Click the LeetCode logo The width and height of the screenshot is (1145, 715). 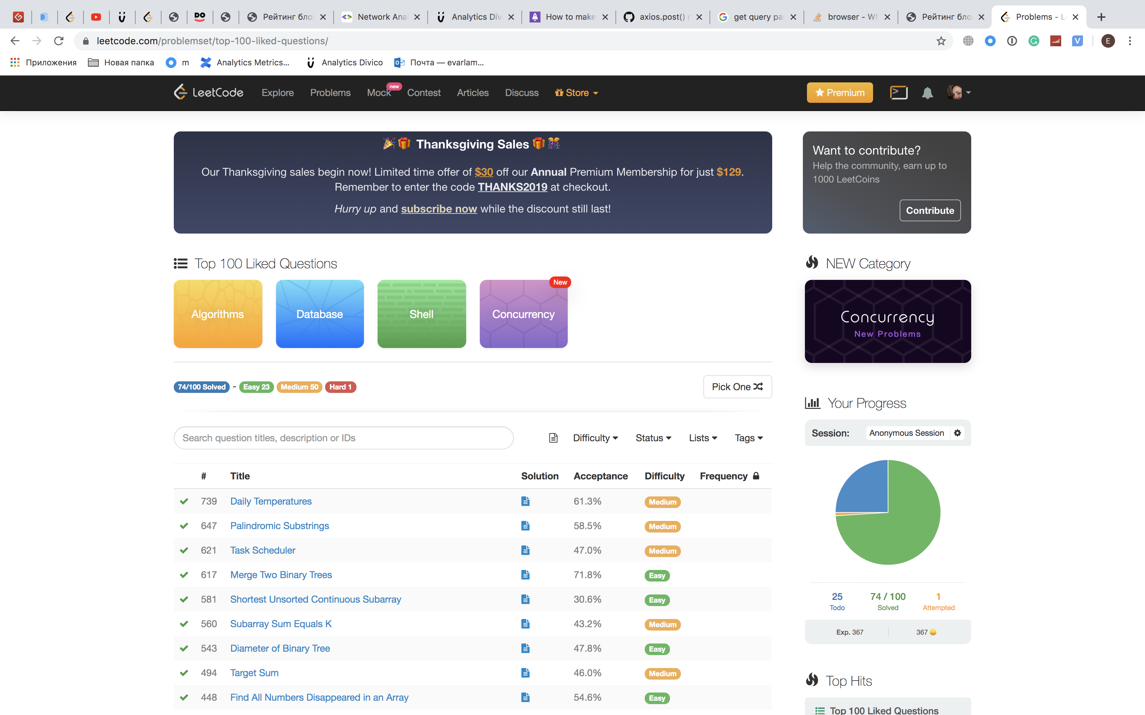(209, 92)
